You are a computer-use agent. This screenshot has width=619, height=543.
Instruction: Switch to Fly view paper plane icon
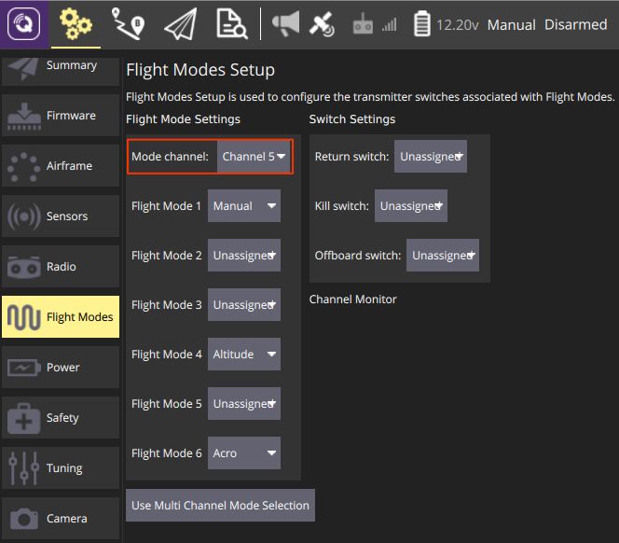click(180, 24)
